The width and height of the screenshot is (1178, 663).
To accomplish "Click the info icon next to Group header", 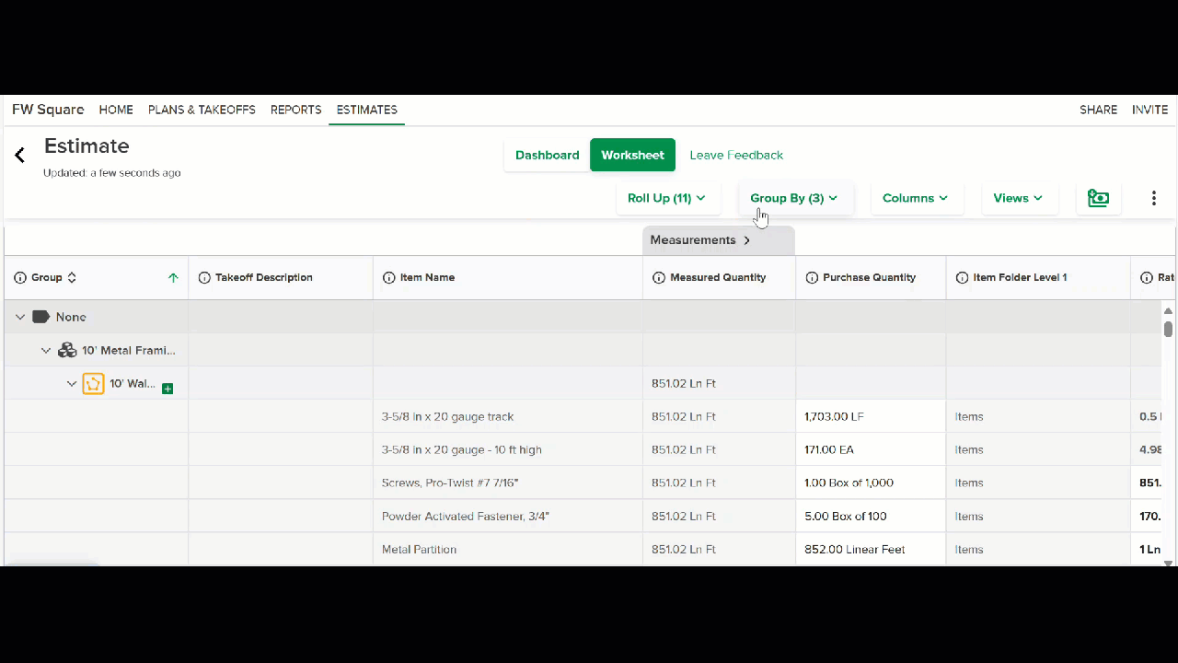I will coord(20,277).
